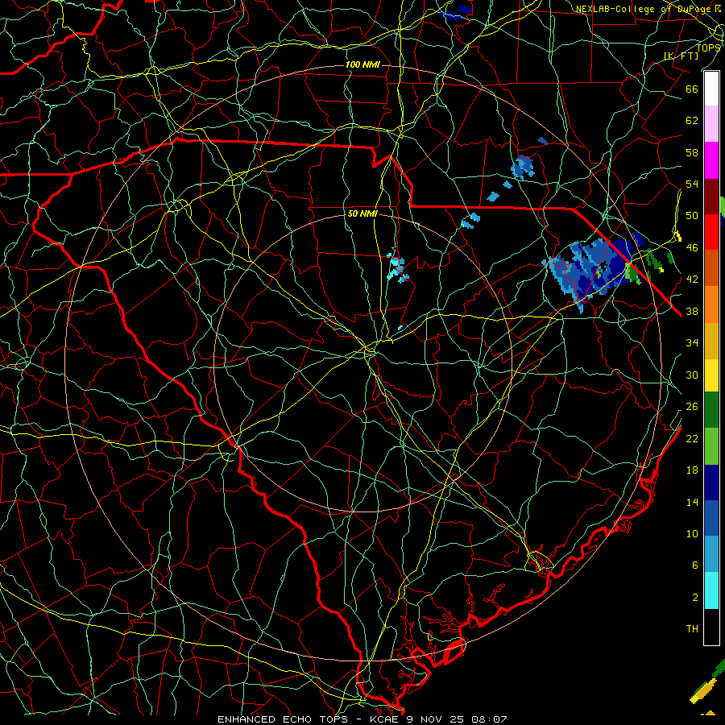Click the 6 value on legend scale
The width and height of the screenshot is (725, 725).
694,565
